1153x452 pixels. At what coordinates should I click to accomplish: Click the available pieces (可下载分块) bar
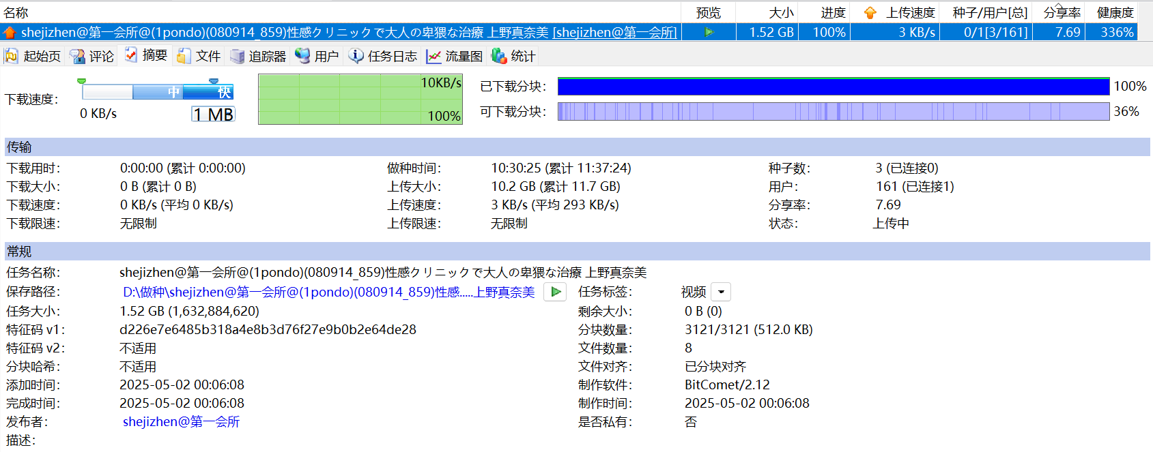click(x=833, y=111)
